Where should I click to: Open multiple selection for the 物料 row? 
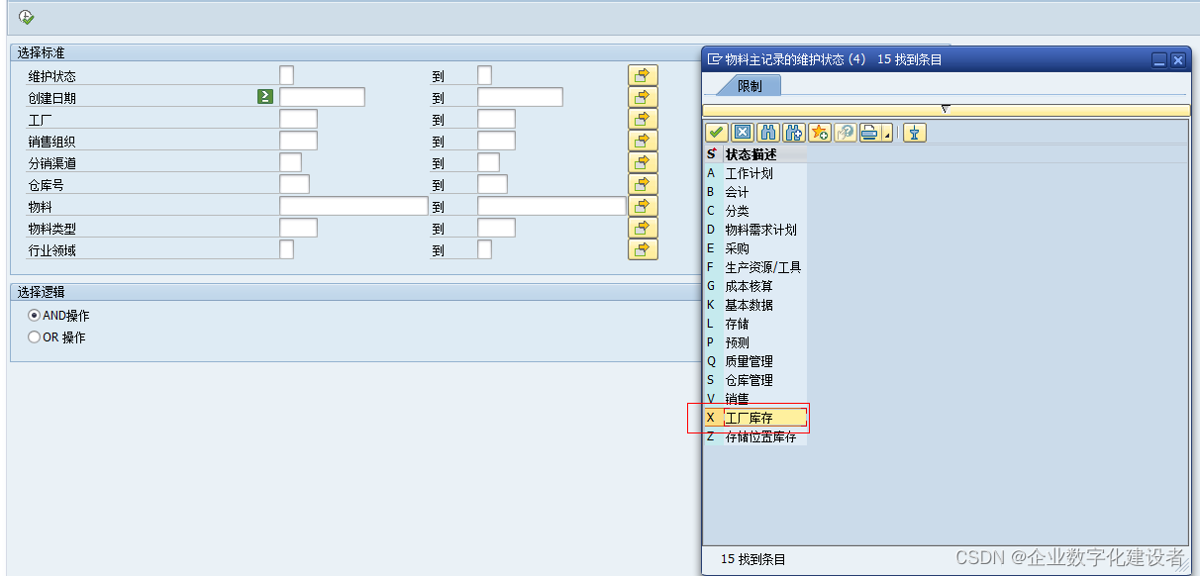coord(642,206)
